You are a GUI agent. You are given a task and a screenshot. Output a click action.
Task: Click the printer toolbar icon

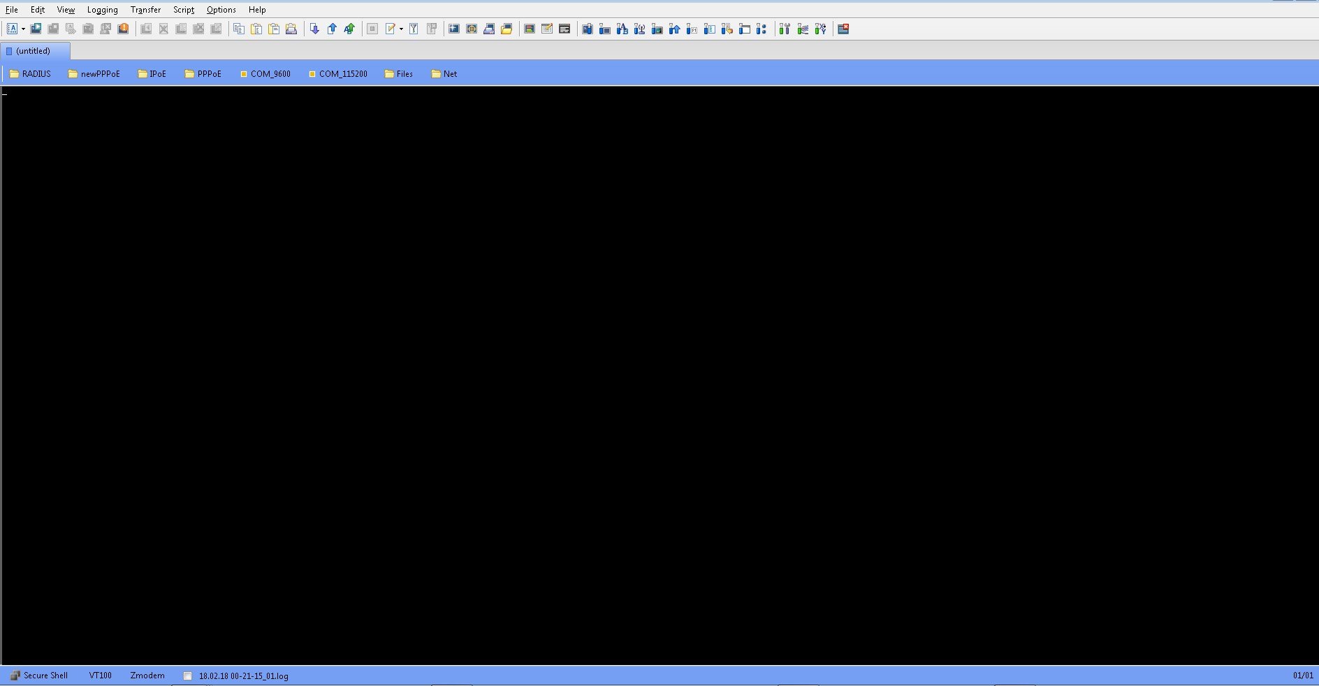(x=489, y=29)
